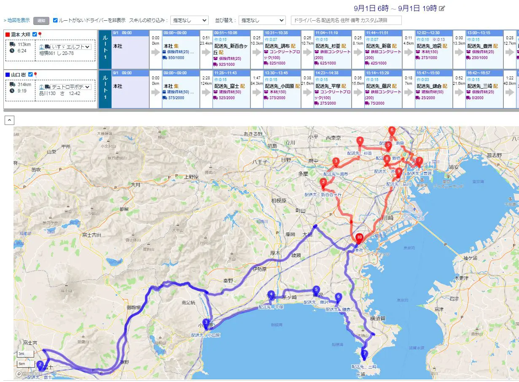The height and width of the screenshot is (382, 519).
Task: Click red map marker 10 at 本社
Action: [359, 238]
